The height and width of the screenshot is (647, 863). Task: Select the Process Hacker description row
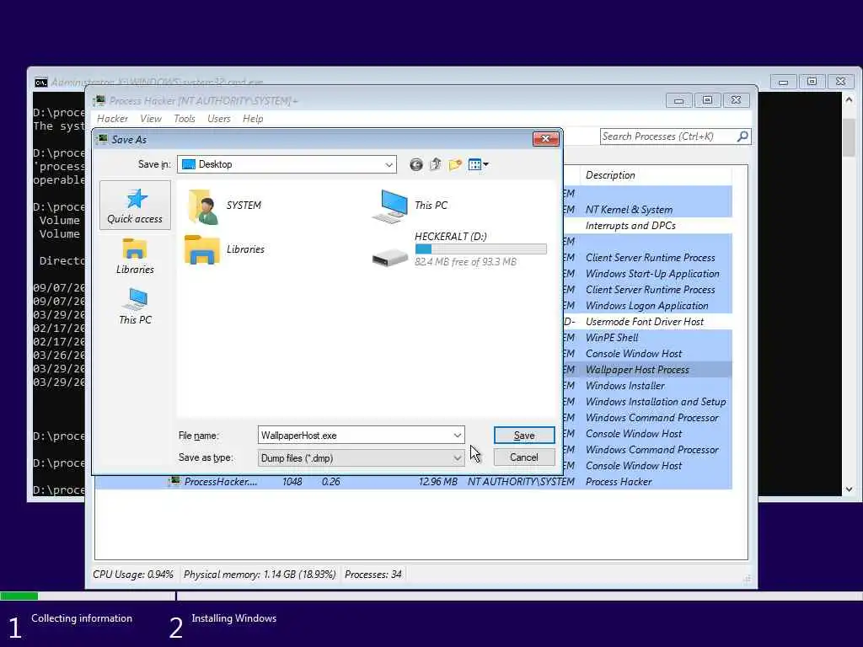point(619,481)
